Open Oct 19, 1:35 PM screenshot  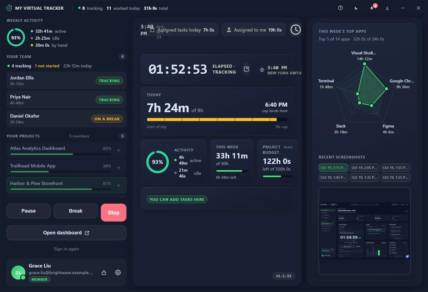coord(364,177)
